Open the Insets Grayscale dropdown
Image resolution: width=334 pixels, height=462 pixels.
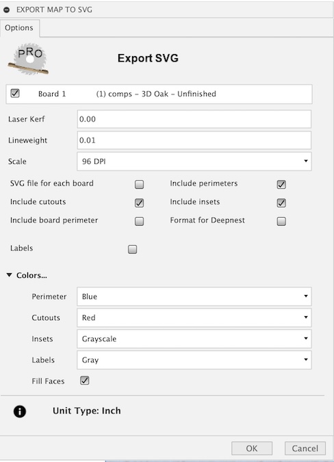tap(194, 339)
